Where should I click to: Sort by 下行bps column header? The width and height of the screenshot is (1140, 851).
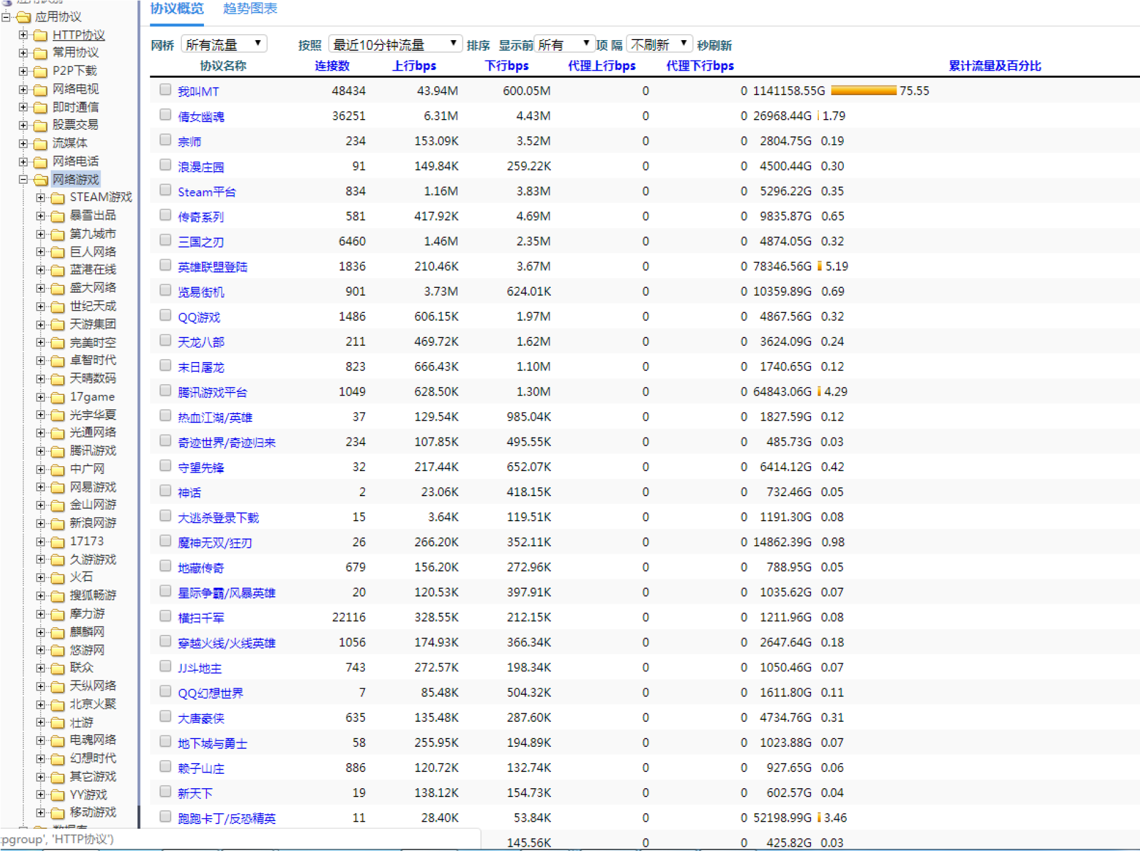507,66
